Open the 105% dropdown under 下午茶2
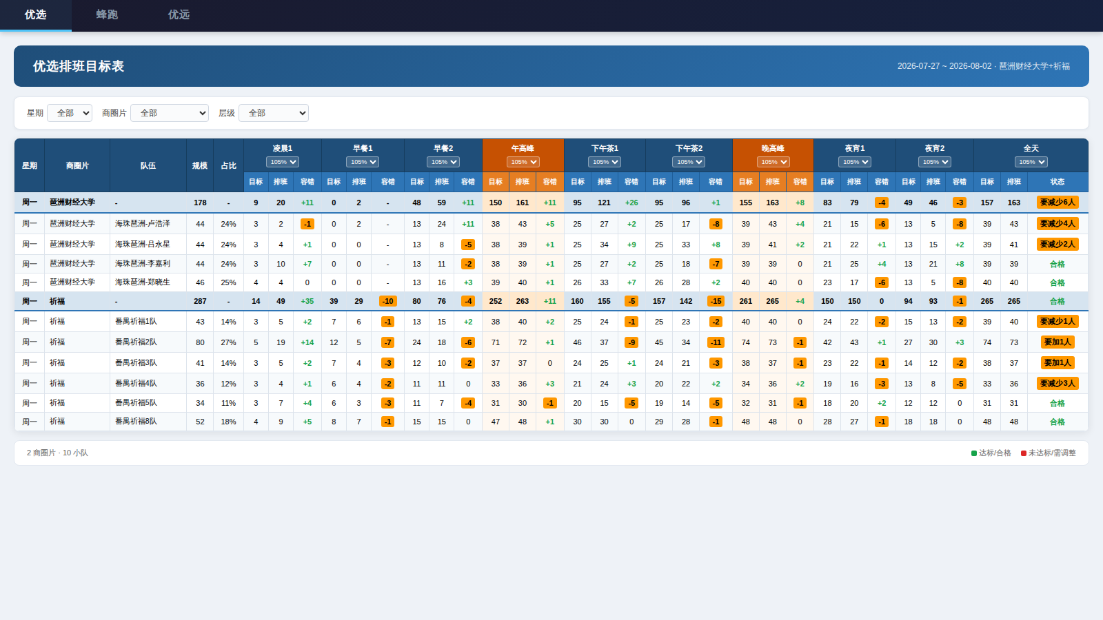Screen dimensions: 1103x620 point(689,162)
